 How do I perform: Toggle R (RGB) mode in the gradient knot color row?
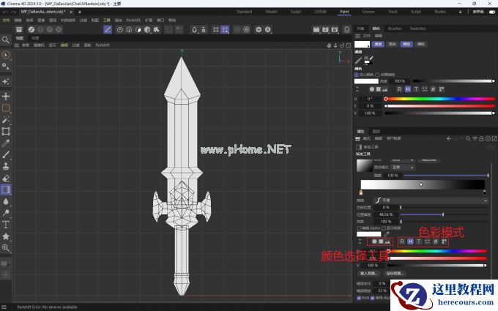point(402,241)
